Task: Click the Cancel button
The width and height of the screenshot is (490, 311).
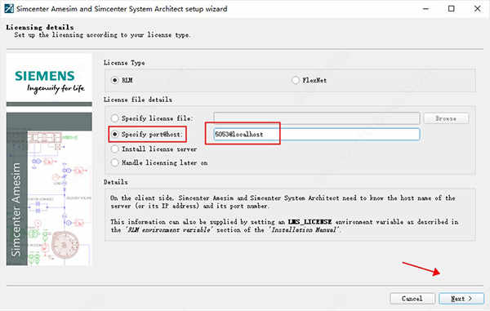Action: pos(412,299)
